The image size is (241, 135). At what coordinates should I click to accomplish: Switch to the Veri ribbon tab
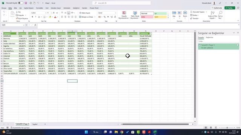[x=47, y=8]
